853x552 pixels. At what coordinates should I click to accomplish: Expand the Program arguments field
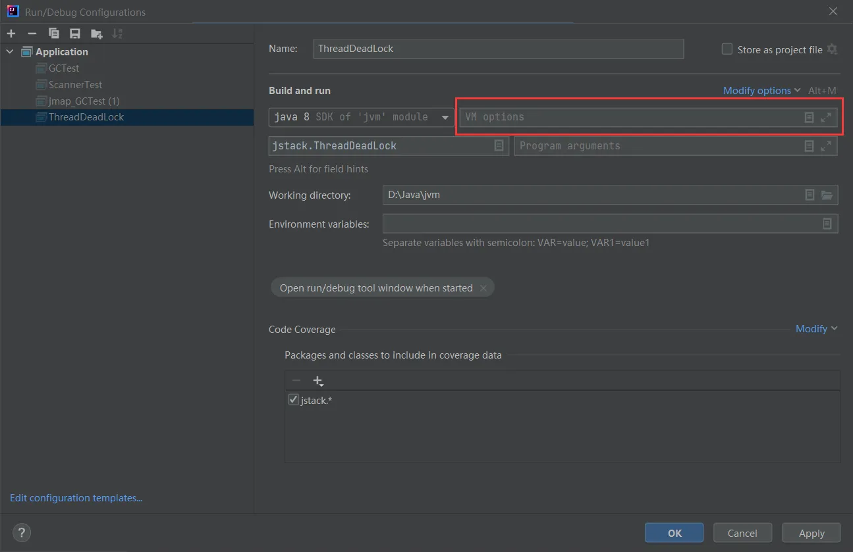[x=826, y=146]
